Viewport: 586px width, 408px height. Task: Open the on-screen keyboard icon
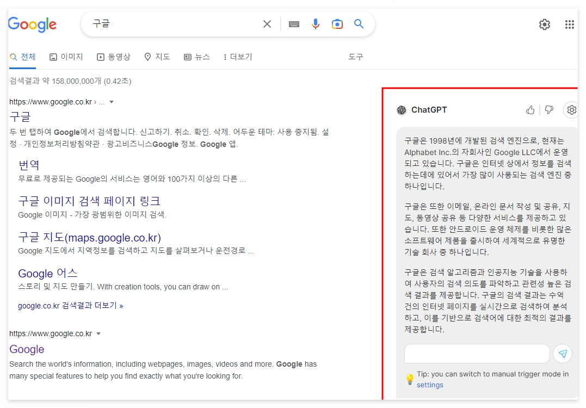click(294, 24)
